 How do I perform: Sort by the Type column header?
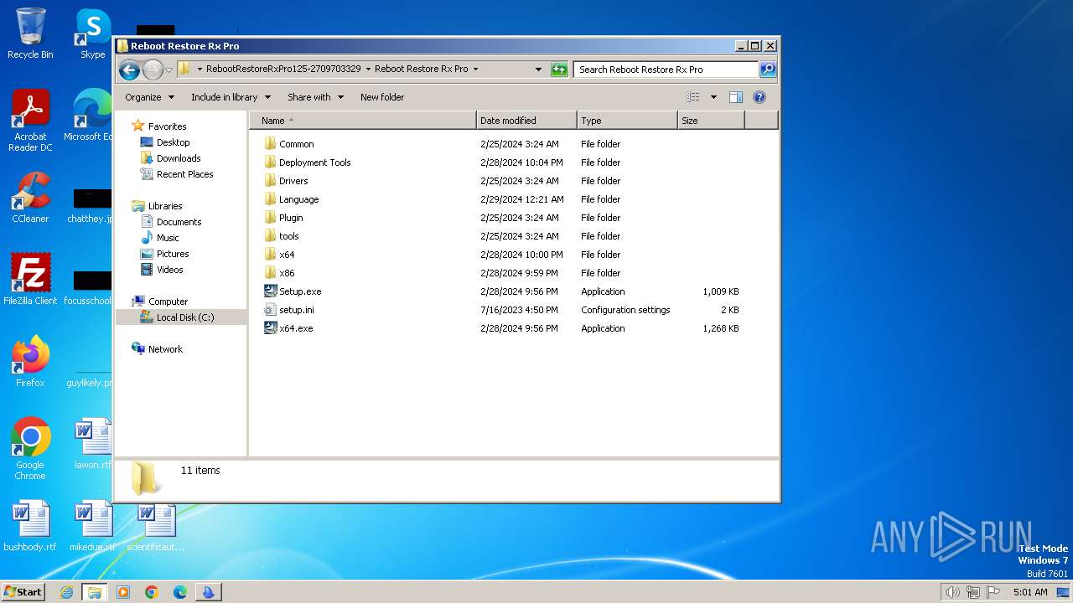(627, 121)
